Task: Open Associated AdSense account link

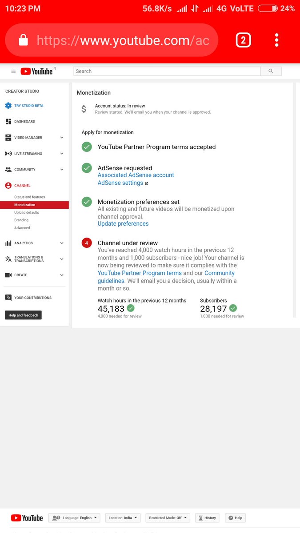Action: [136, 175]
